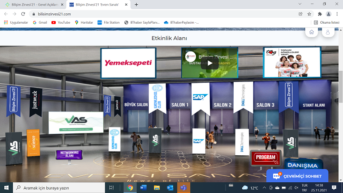343x193 pixels.
Task: Select the Bilişim Zirvesi'21 'Evren Sanatı' tab
Action: pyautogui.click(x=97, y=4)
